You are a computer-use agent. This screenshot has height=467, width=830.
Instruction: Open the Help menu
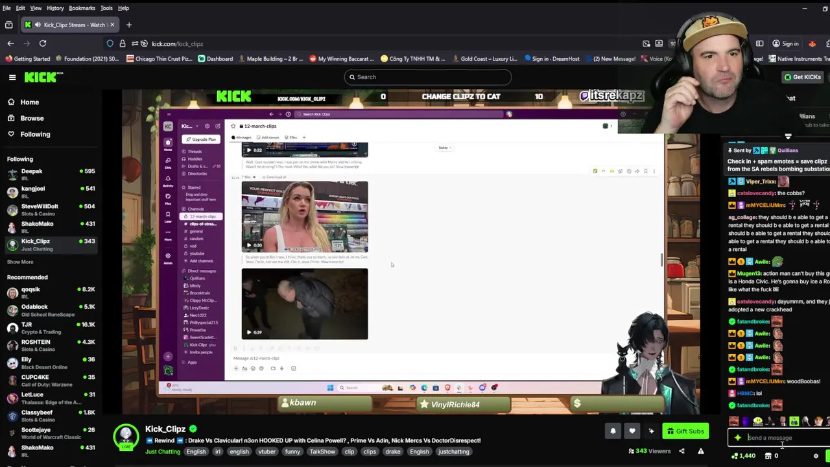pos(123,8)
